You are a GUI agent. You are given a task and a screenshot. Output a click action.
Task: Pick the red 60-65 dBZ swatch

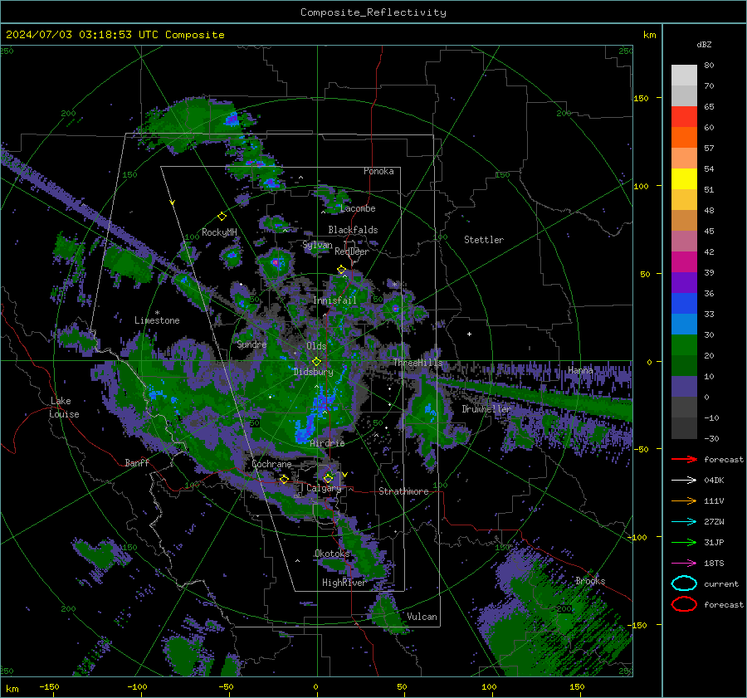[684, 117]
